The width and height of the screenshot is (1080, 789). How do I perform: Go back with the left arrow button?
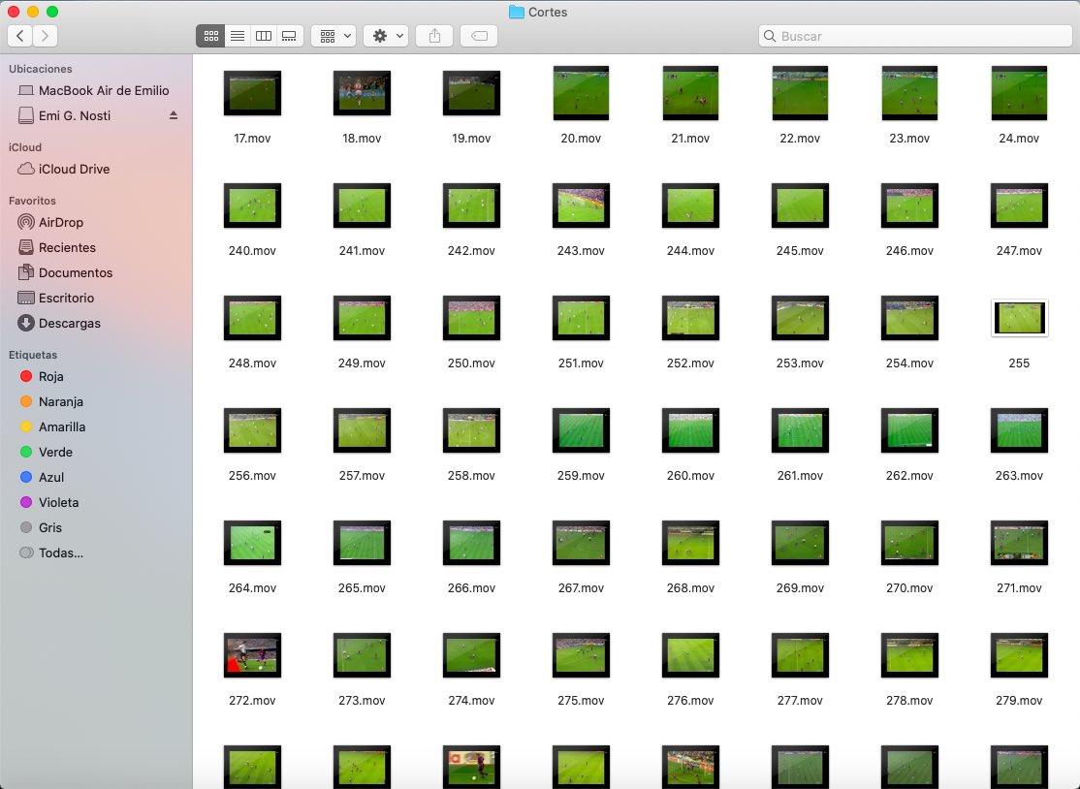pos(20,36)
